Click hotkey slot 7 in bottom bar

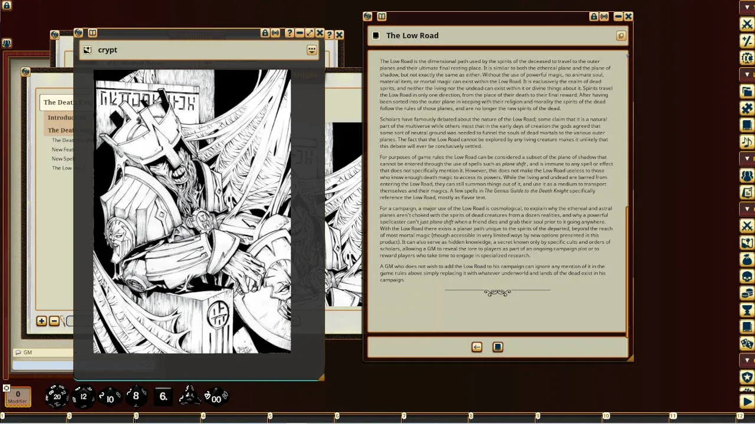pos(437,418)
